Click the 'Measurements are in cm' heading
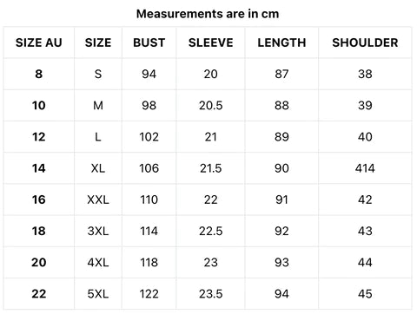This screenshot has height=314, width=417. click(x=208, y=14)
